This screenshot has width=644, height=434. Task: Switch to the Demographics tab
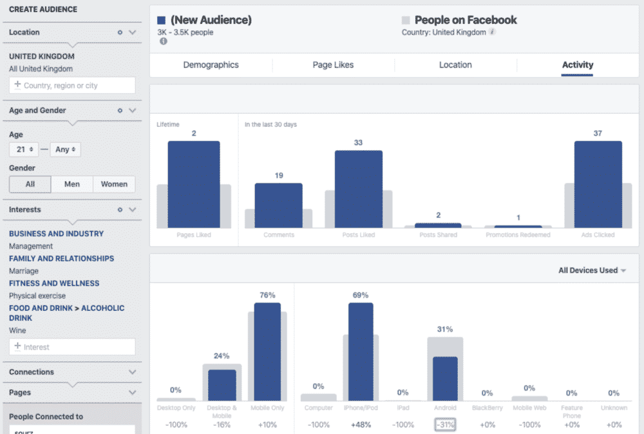(x=211, y=65)
